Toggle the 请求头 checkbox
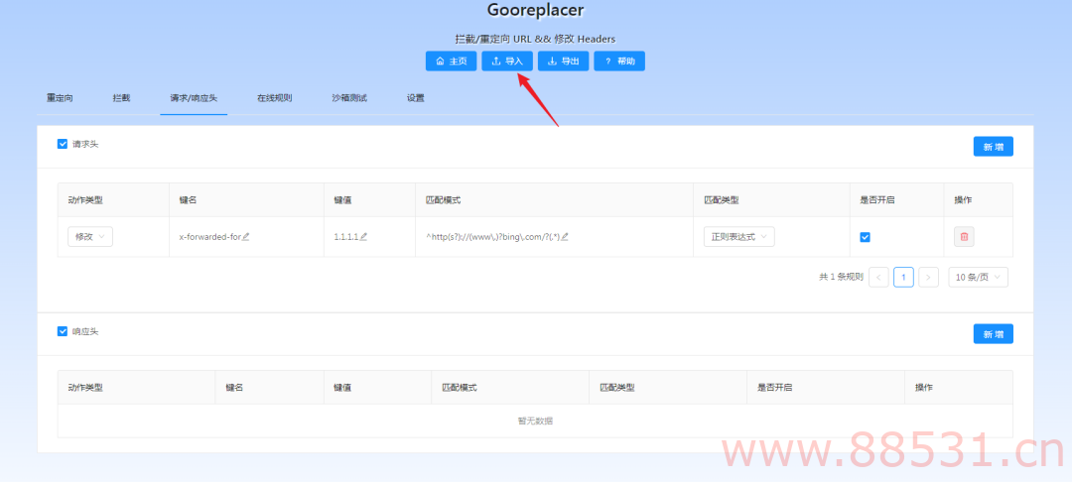 click(x=63, y=144)
